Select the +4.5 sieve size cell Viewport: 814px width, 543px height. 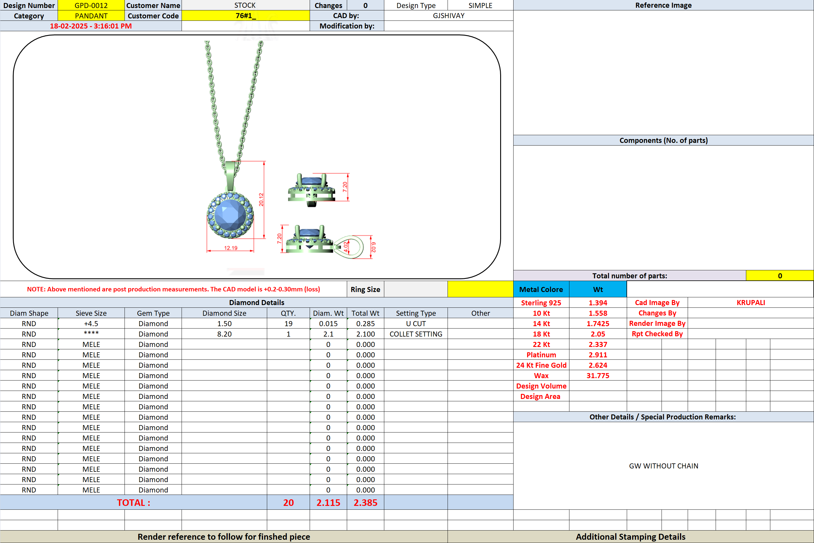(91, 323)
